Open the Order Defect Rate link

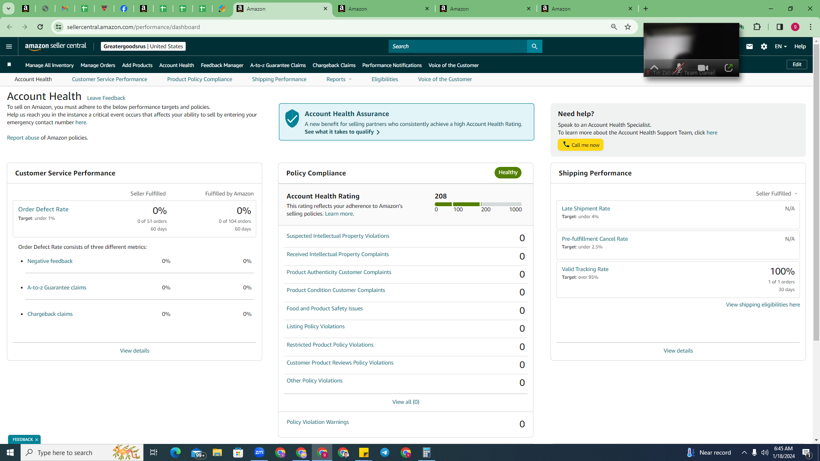[x=43, y=209]
